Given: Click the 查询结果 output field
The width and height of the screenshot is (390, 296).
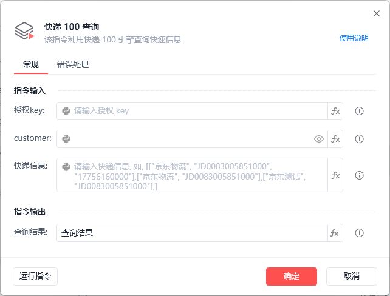Looking at the screenshot, I should pyautogui.click(x=192, y=233).
